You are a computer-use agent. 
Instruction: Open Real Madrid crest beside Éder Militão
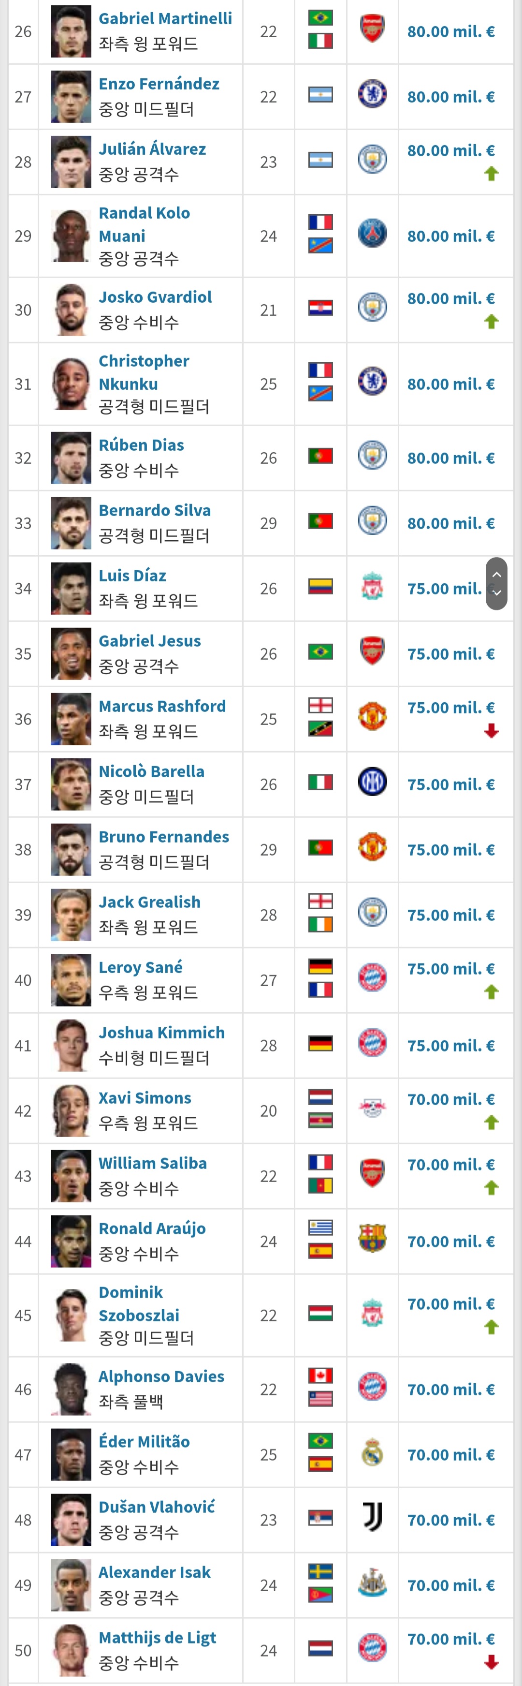coord(372,1452)
